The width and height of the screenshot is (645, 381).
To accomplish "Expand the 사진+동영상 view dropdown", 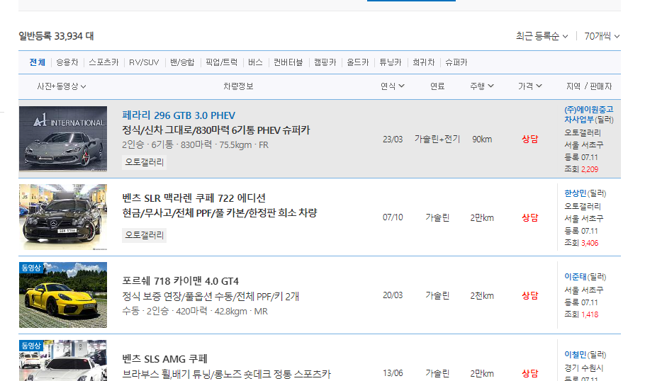I will [61, 86].
